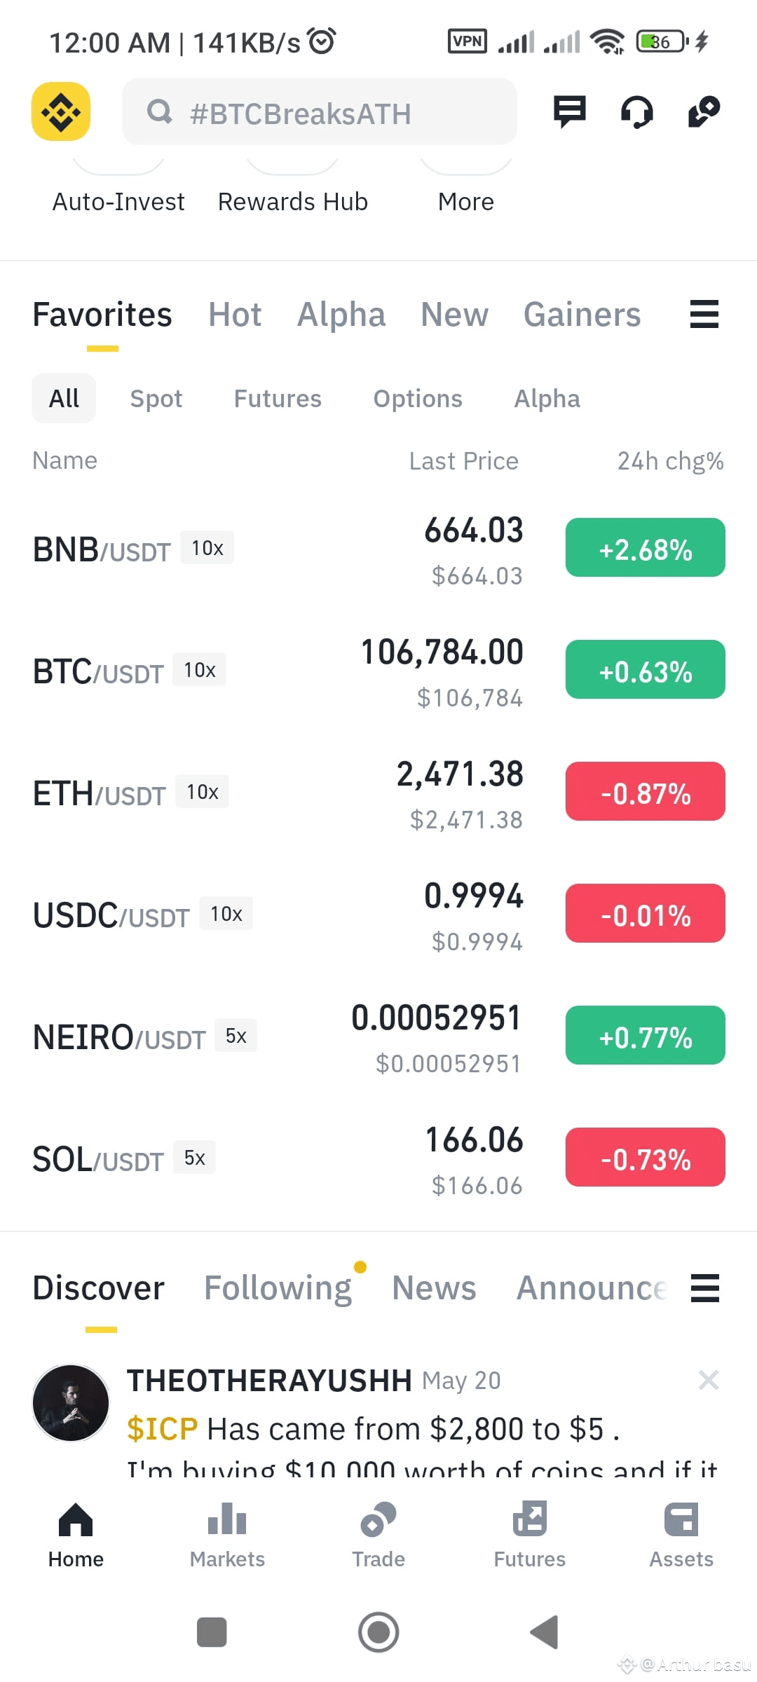Open Trade from bottom navigation
757x1682 pixels.
[378, 1536]
